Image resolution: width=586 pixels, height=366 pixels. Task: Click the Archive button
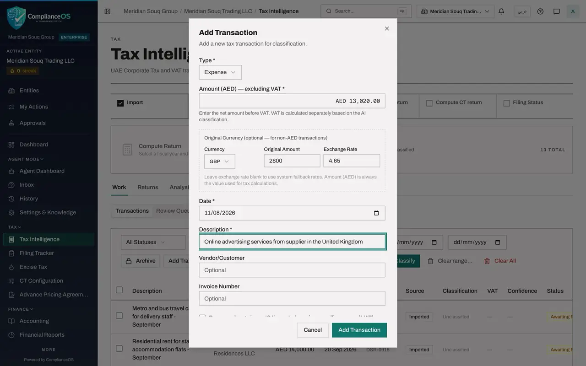141,261
